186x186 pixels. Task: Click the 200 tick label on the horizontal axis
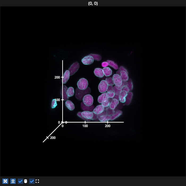point(108,126)
